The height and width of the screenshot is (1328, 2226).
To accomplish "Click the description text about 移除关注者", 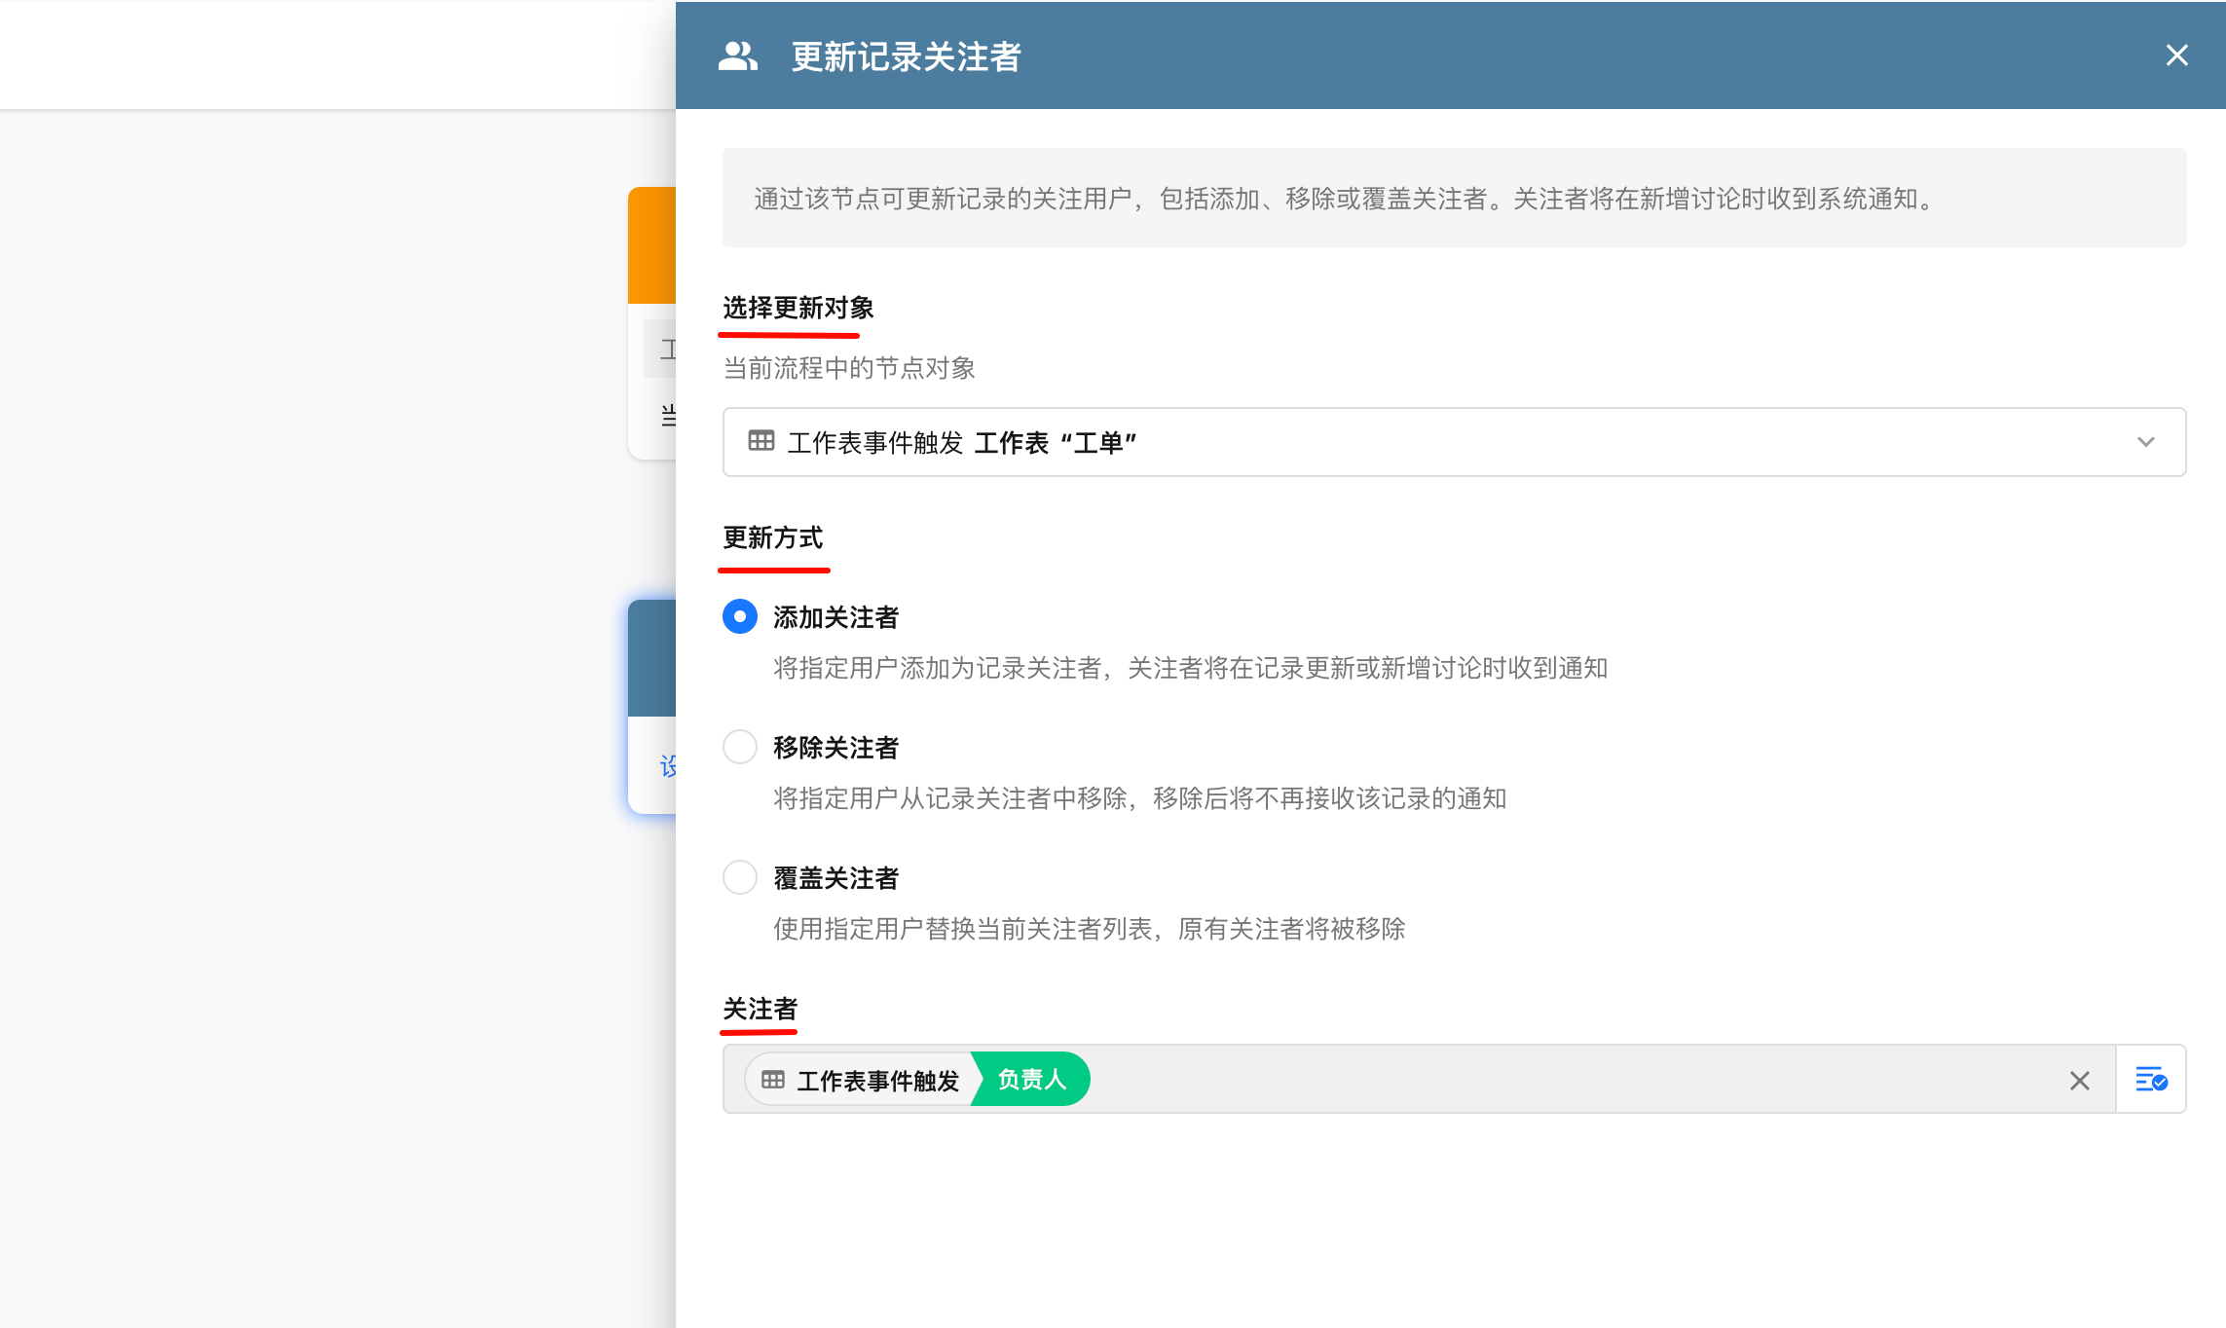I will [x=1139, y=798].
